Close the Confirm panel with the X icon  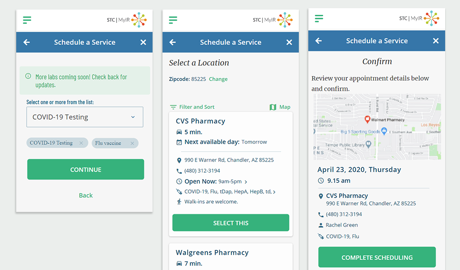[436, 41]
